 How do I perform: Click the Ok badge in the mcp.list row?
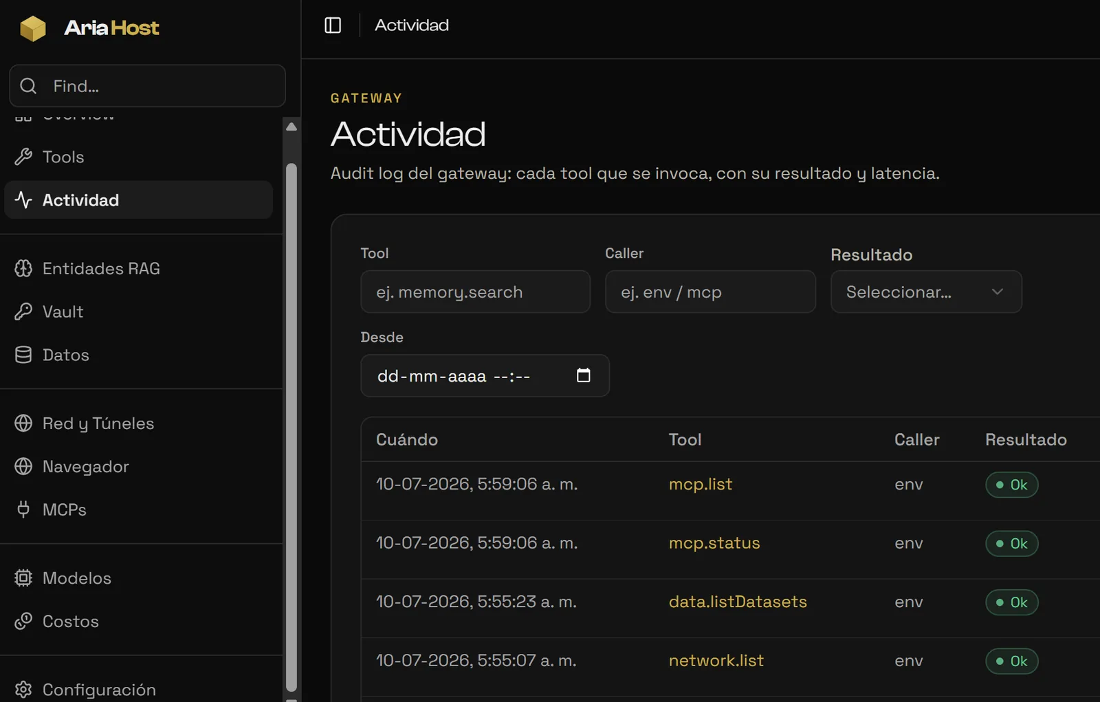tap(1011, 485)
